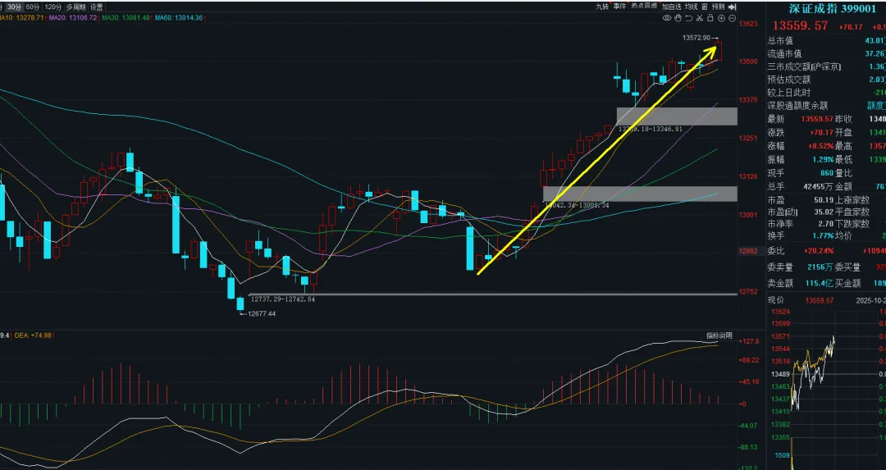Click the 振幅 1.29% value
This screenshot has height=470, width=886.
(x=824, y=160)
